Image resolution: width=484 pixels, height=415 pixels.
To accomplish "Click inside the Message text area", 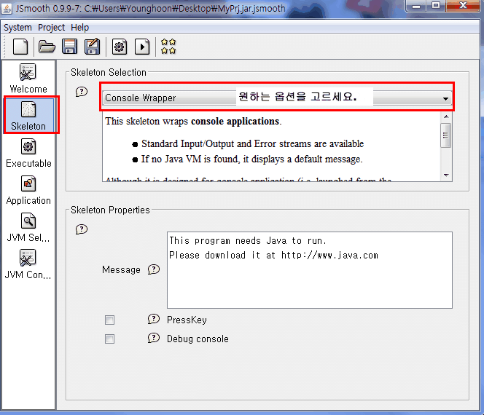I will click(310, 270).
